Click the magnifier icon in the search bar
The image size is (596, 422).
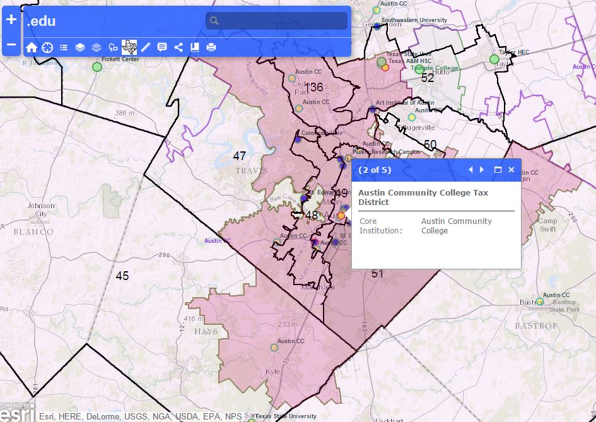click(214, 21)
